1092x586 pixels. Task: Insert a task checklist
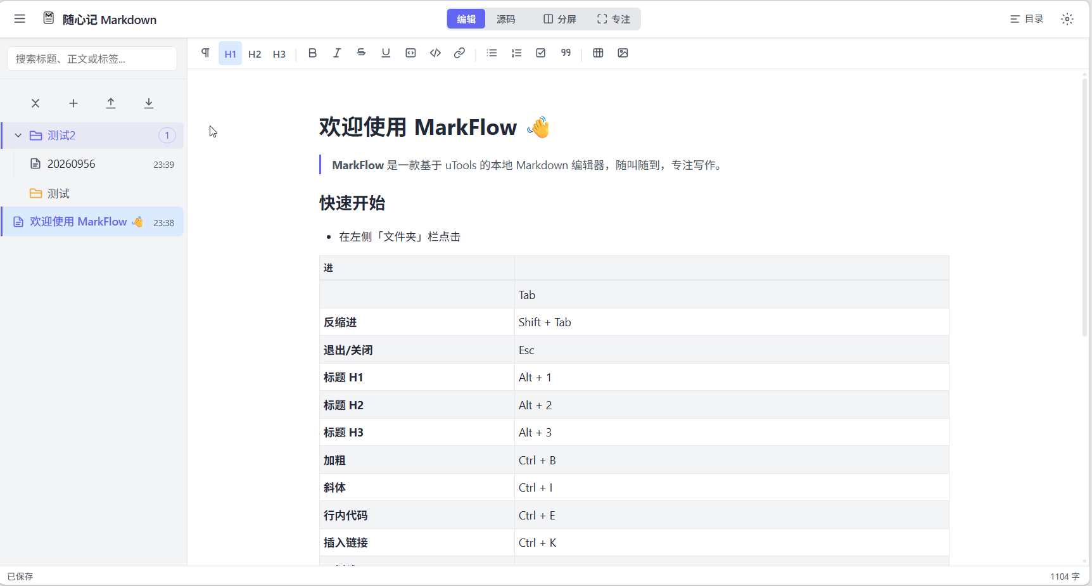541,53
